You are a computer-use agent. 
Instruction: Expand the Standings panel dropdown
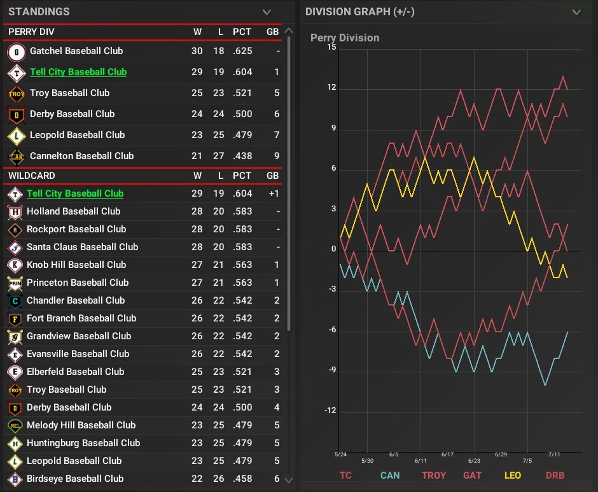[267, 12]
